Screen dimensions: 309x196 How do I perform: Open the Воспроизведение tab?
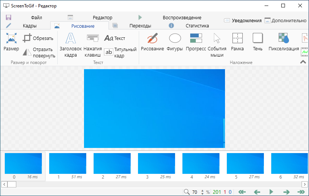point(182,17)
